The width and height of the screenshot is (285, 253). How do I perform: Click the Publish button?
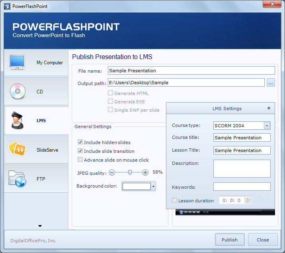230,239
